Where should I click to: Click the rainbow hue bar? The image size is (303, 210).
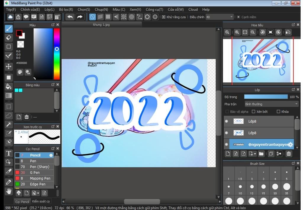(x=57, y=54)
